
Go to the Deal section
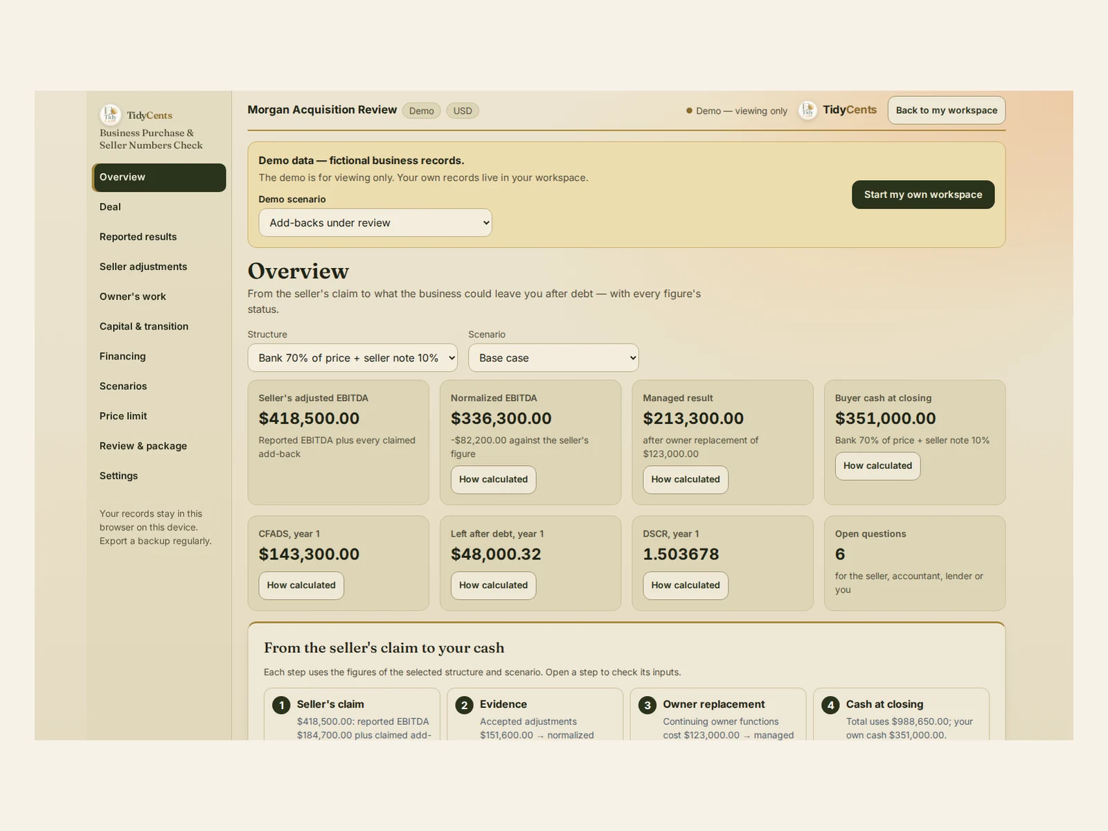[x=159, y=207]
